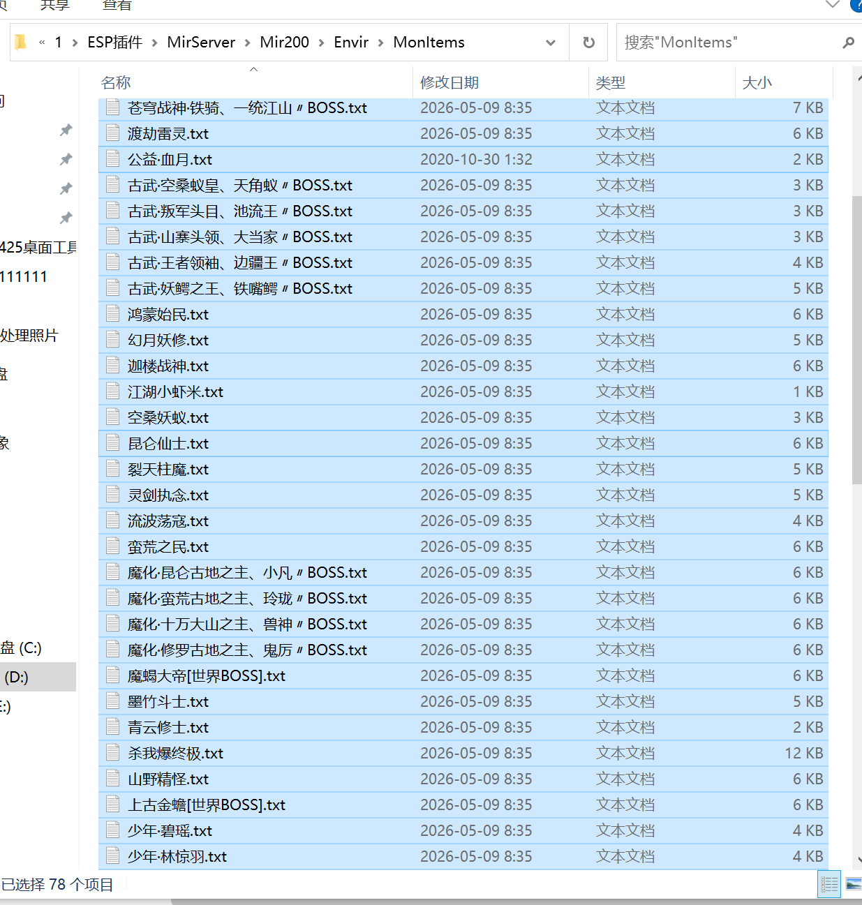Click the search magnifier icon

(x=848, y=43)
